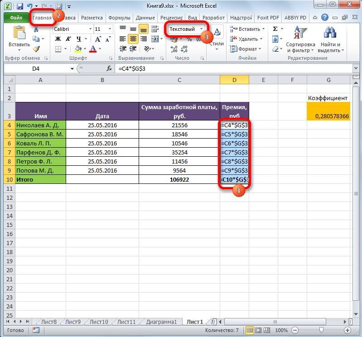Open Сортировка и фильтр menu
Viewport: 362px width, 337px height.
300,39
